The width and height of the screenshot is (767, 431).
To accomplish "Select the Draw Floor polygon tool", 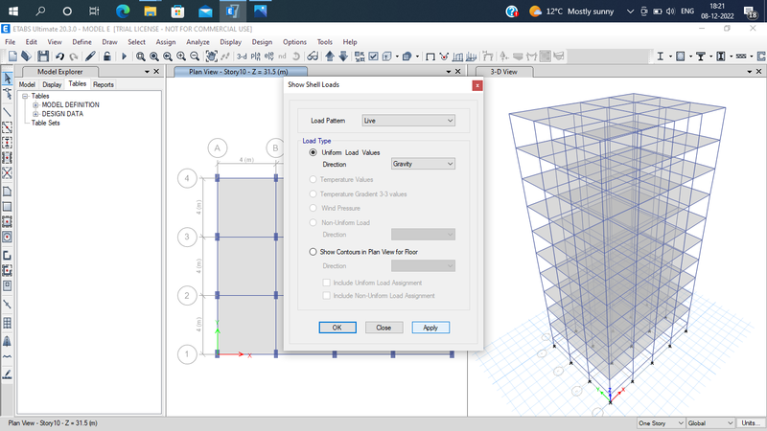I will 8,191.
